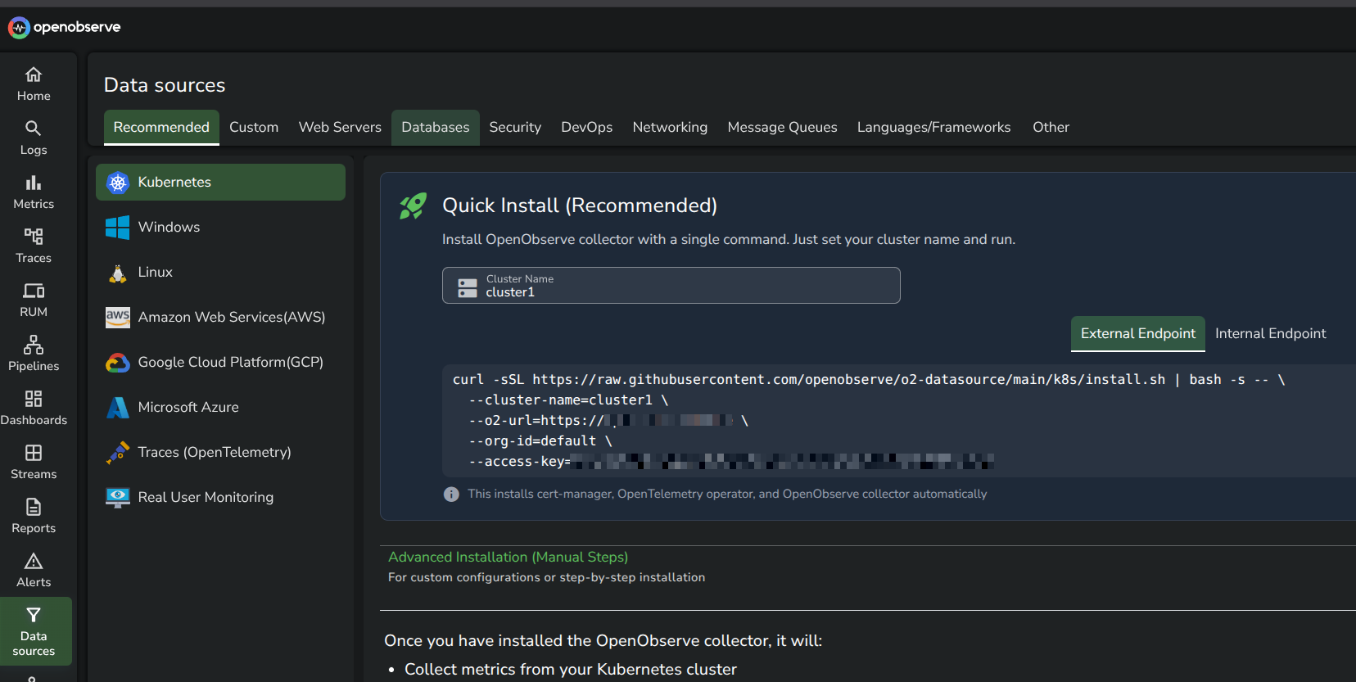Select Windows data source
Screen dimensions: 1356x682
coord(220,227)
